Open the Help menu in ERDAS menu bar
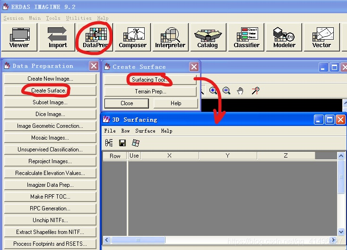The height and width of the screenshot is (250, 347). (x=103, y=18)
